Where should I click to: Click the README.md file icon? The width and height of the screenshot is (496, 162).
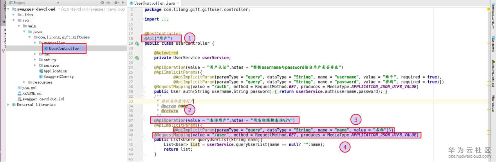click(x=19, y=93)
